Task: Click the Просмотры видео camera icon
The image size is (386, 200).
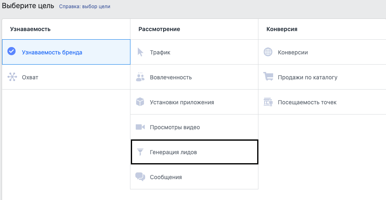Action: [140, 127]
